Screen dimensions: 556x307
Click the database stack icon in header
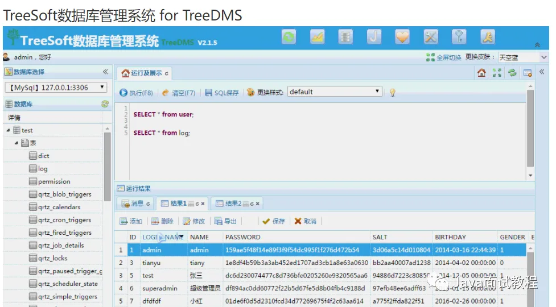[345, 37]
